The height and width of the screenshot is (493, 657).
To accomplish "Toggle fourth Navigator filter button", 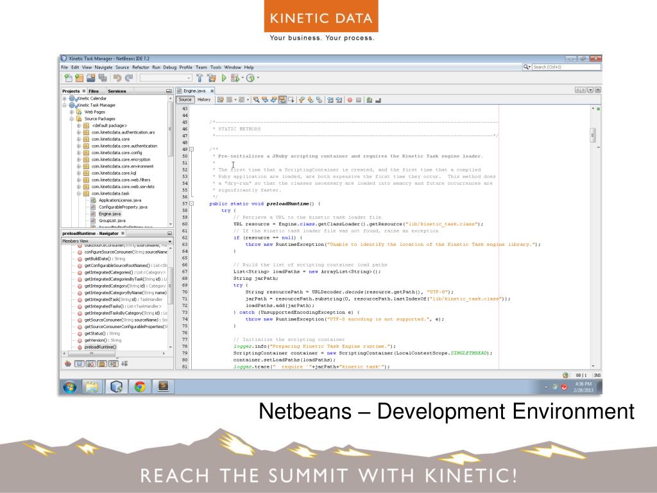I will coord(113,363).
